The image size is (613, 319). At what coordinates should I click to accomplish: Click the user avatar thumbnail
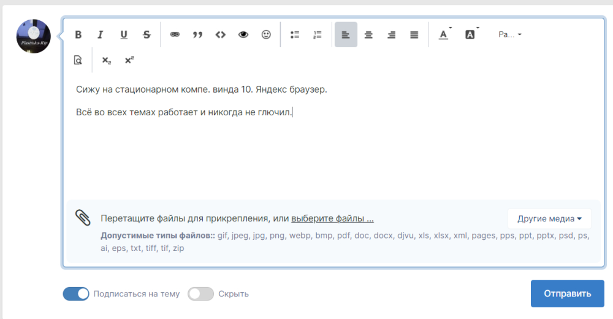33,36
